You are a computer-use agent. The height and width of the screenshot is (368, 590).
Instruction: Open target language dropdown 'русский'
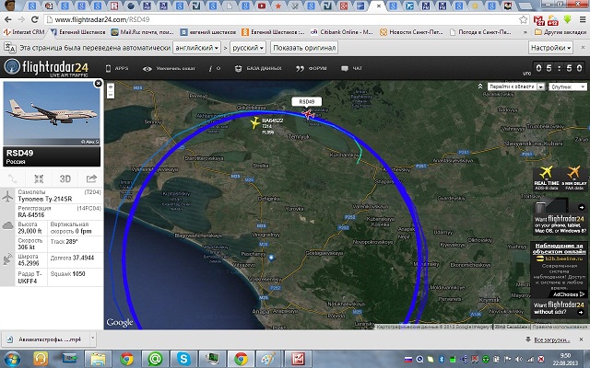pos(248,48)
